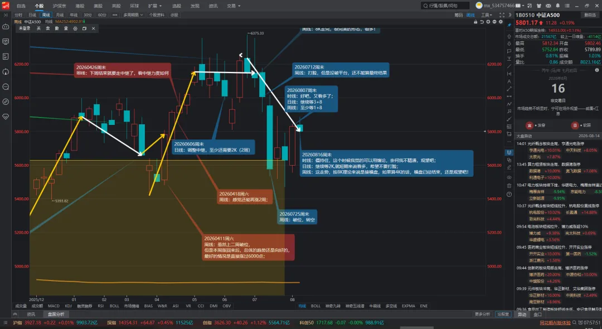Expand the 扩展 dropdown menu
602x329 pixels.
(x=155, y=6)
